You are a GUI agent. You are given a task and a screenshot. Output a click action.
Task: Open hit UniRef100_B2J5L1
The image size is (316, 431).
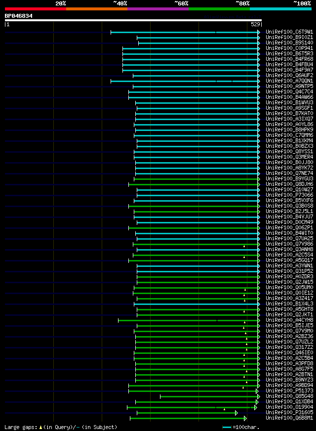(x=289, y=212)
